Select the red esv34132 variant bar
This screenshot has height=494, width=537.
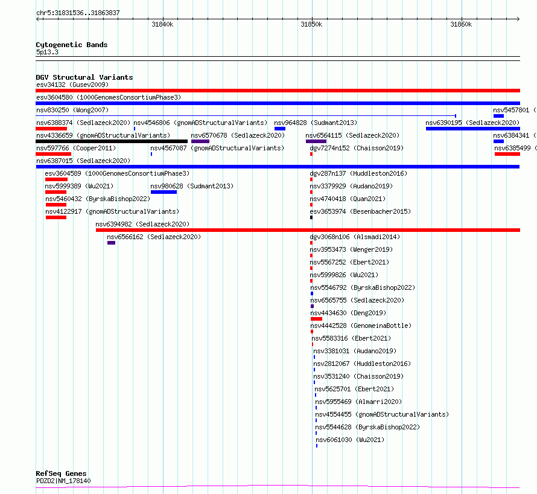pyautogui.click(x=278, y=91)
